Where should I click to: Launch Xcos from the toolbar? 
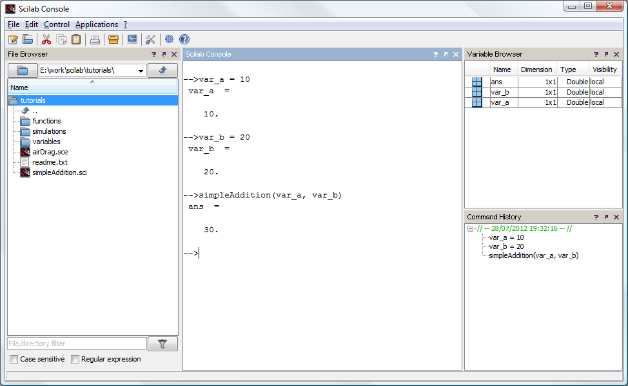point(132,39)
